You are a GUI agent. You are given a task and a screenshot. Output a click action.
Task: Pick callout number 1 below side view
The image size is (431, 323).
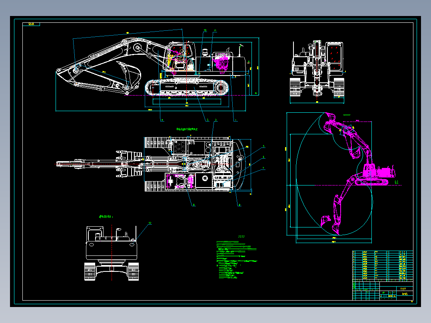pos(235,120)
